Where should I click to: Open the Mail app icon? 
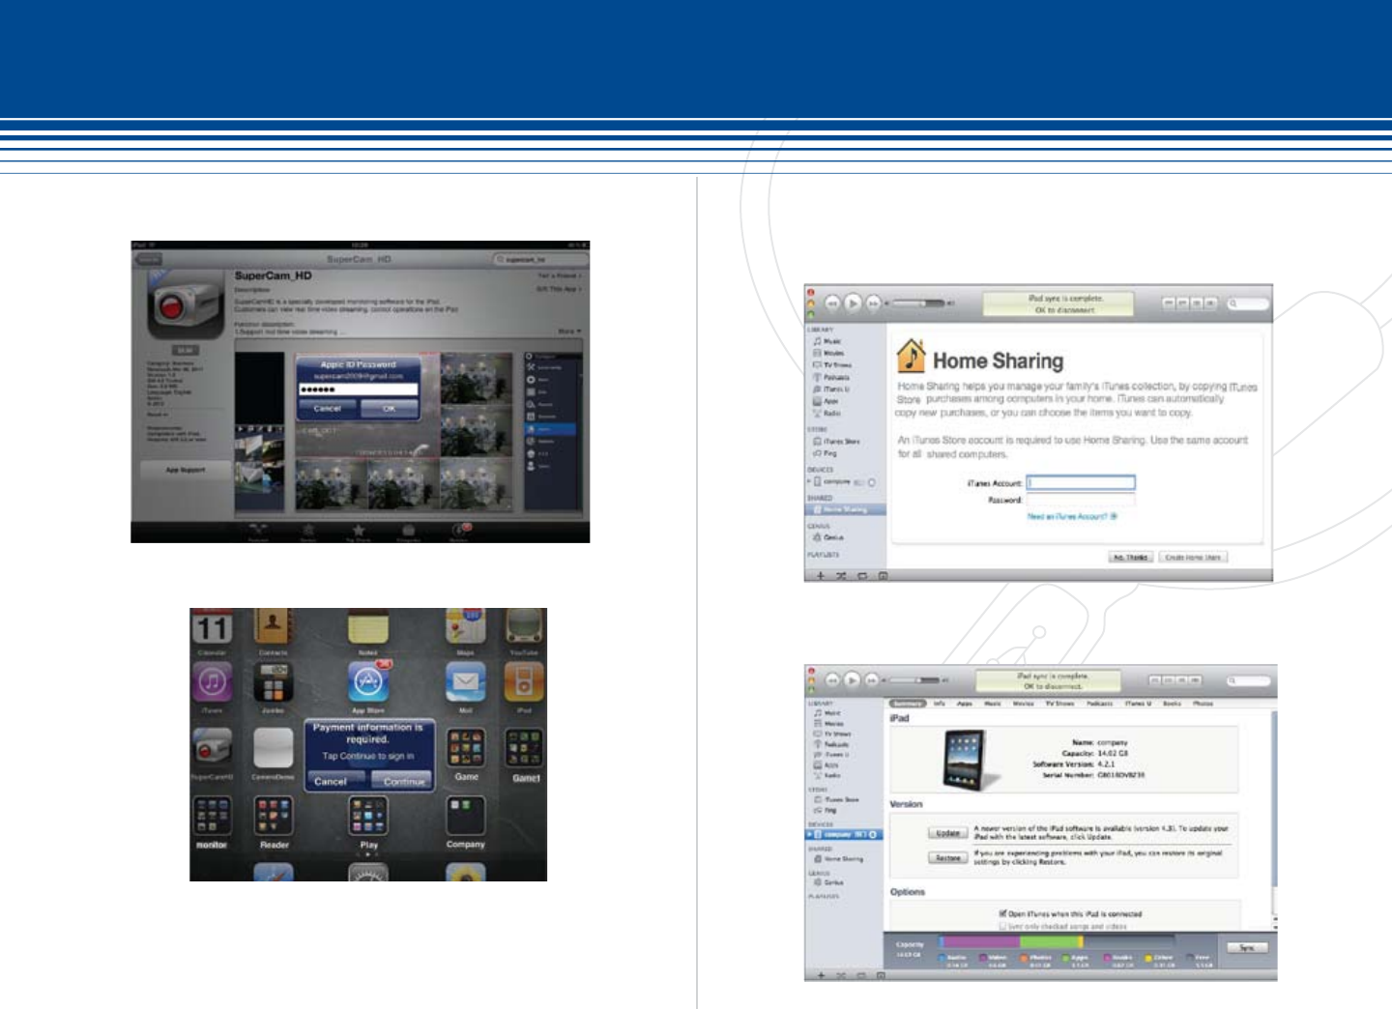point(465,682)
